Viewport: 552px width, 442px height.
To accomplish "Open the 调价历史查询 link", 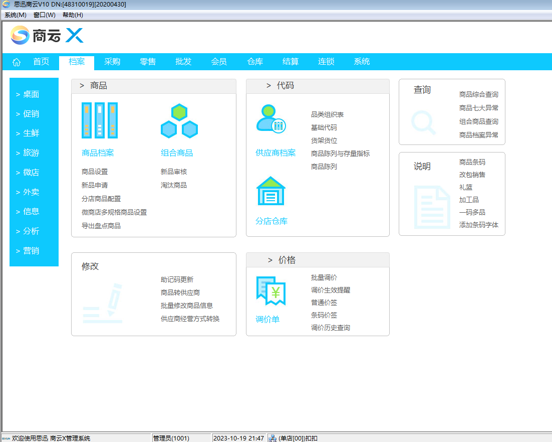I will pos(331,328).
